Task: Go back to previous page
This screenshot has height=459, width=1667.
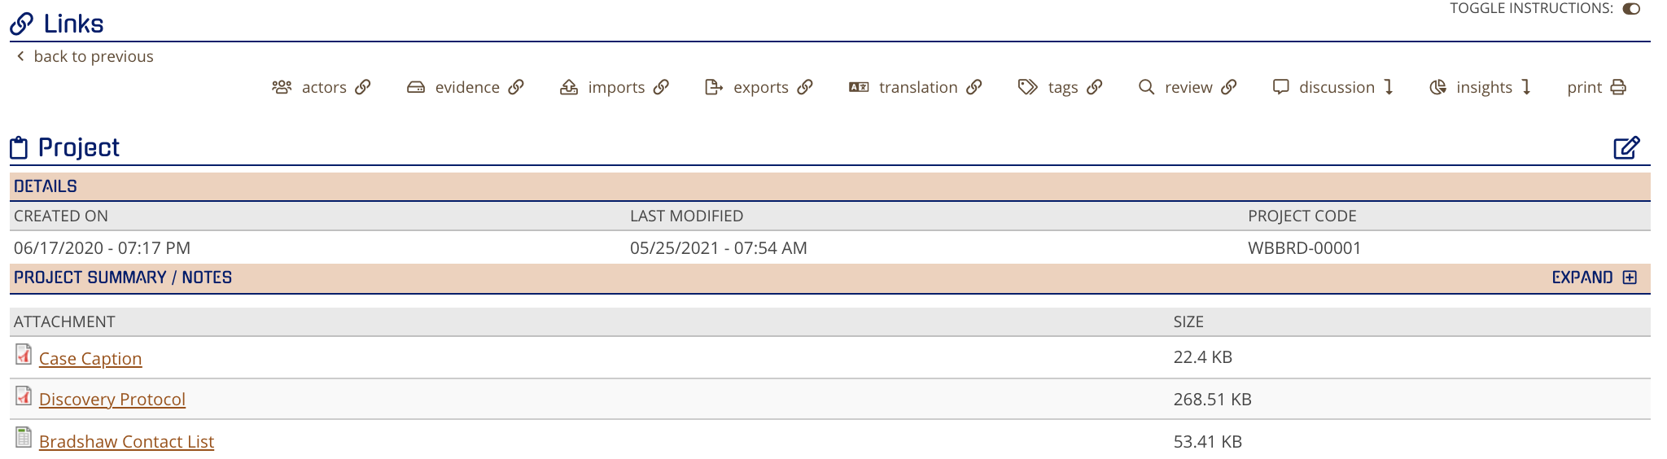Action: [85, 56]
